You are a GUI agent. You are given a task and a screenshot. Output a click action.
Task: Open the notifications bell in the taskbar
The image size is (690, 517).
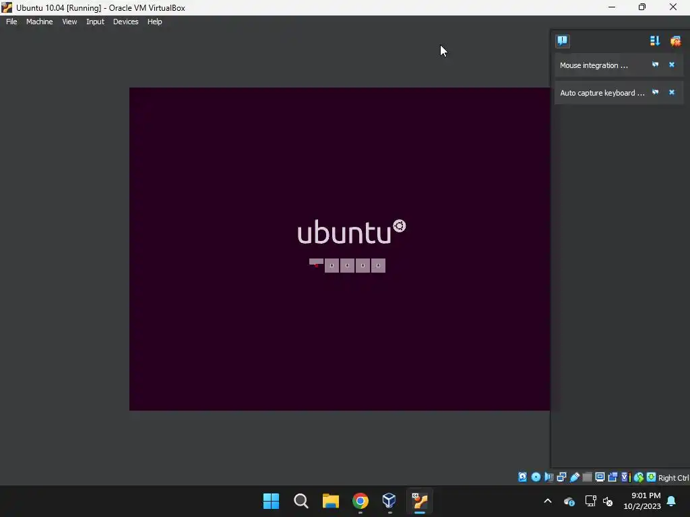[x=672, y=501]
